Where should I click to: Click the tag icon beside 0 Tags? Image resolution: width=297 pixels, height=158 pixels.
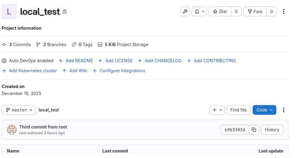click(74, 45)
